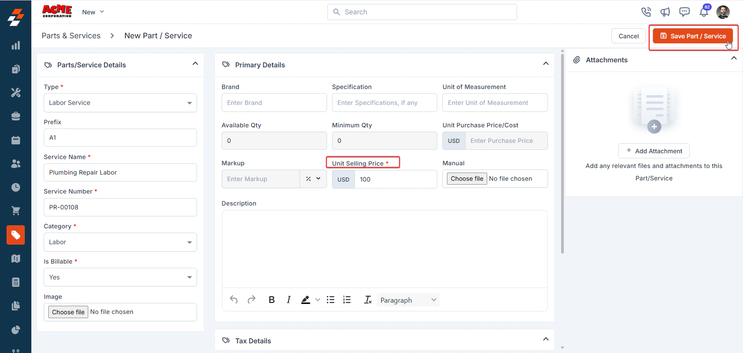
Task: Toggle italic formatting in description
Action: [289, 300]
